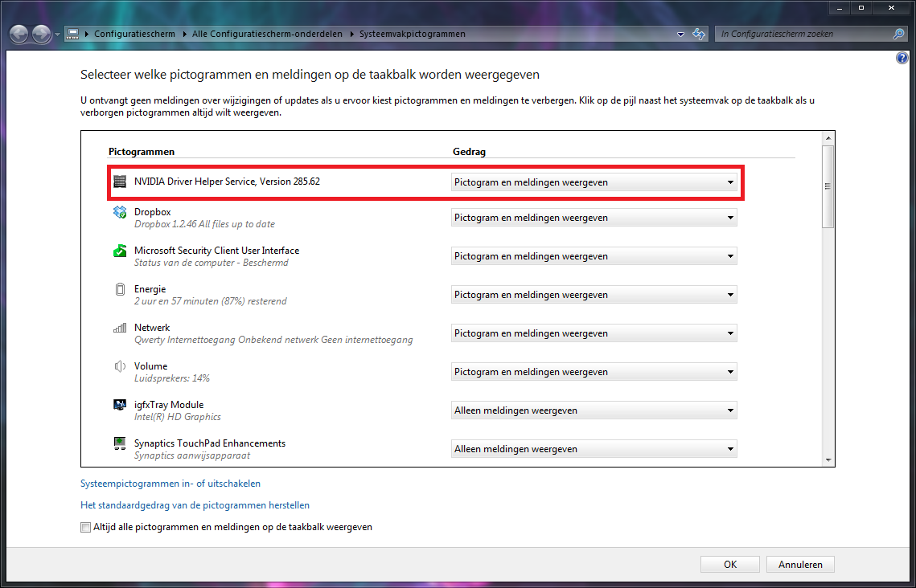This screenshot has height=588, width=916.
Task: Enable always show all icons checkbox
Action: (86, 527)
